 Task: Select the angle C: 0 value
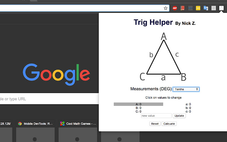[138, 111]
